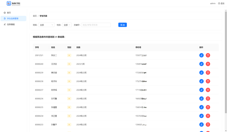Select student ID 80088233
This screenshot has width=227, height=132.
pyautogui.click(x=39, y=124)
